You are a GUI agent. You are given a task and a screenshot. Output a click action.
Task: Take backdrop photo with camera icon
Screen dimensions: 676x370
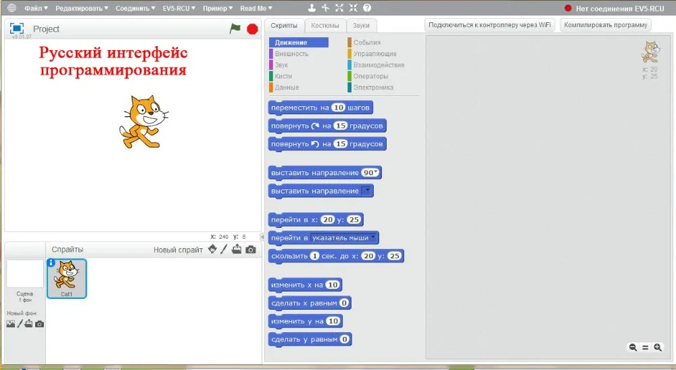click(x=39, y=324)
